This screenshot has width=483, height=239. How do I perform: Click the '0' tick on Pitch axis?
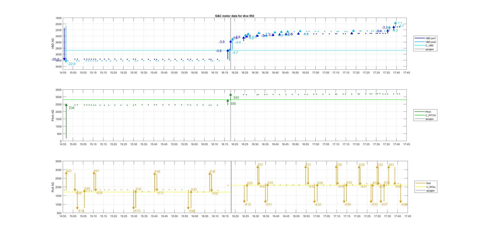(x=61, y=141)
